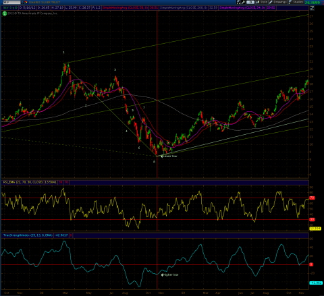Screen dimensions: 324x296
Task: Click the H: 27.19 high value
Action: coord(57,7)
